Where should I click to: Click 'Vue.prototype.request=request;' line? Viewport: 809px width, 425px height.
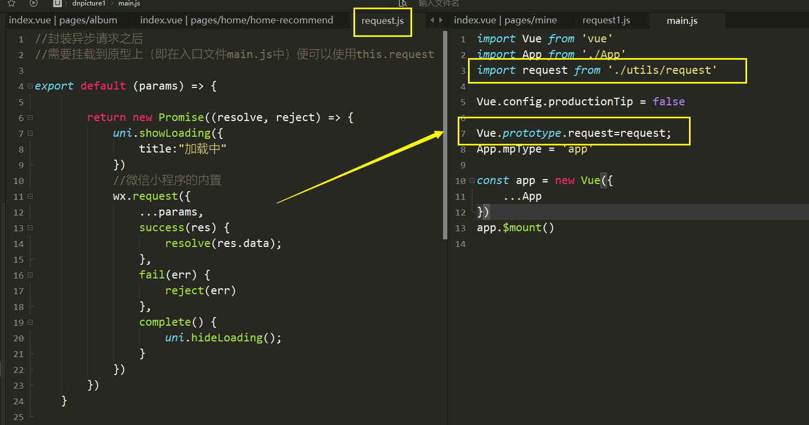click(574, 133)
